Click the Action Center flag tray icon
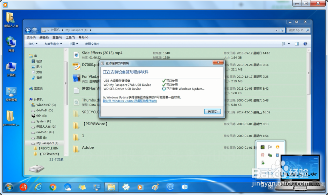The width and height of the screenshot is (328, 195). (x=270, y=147)
